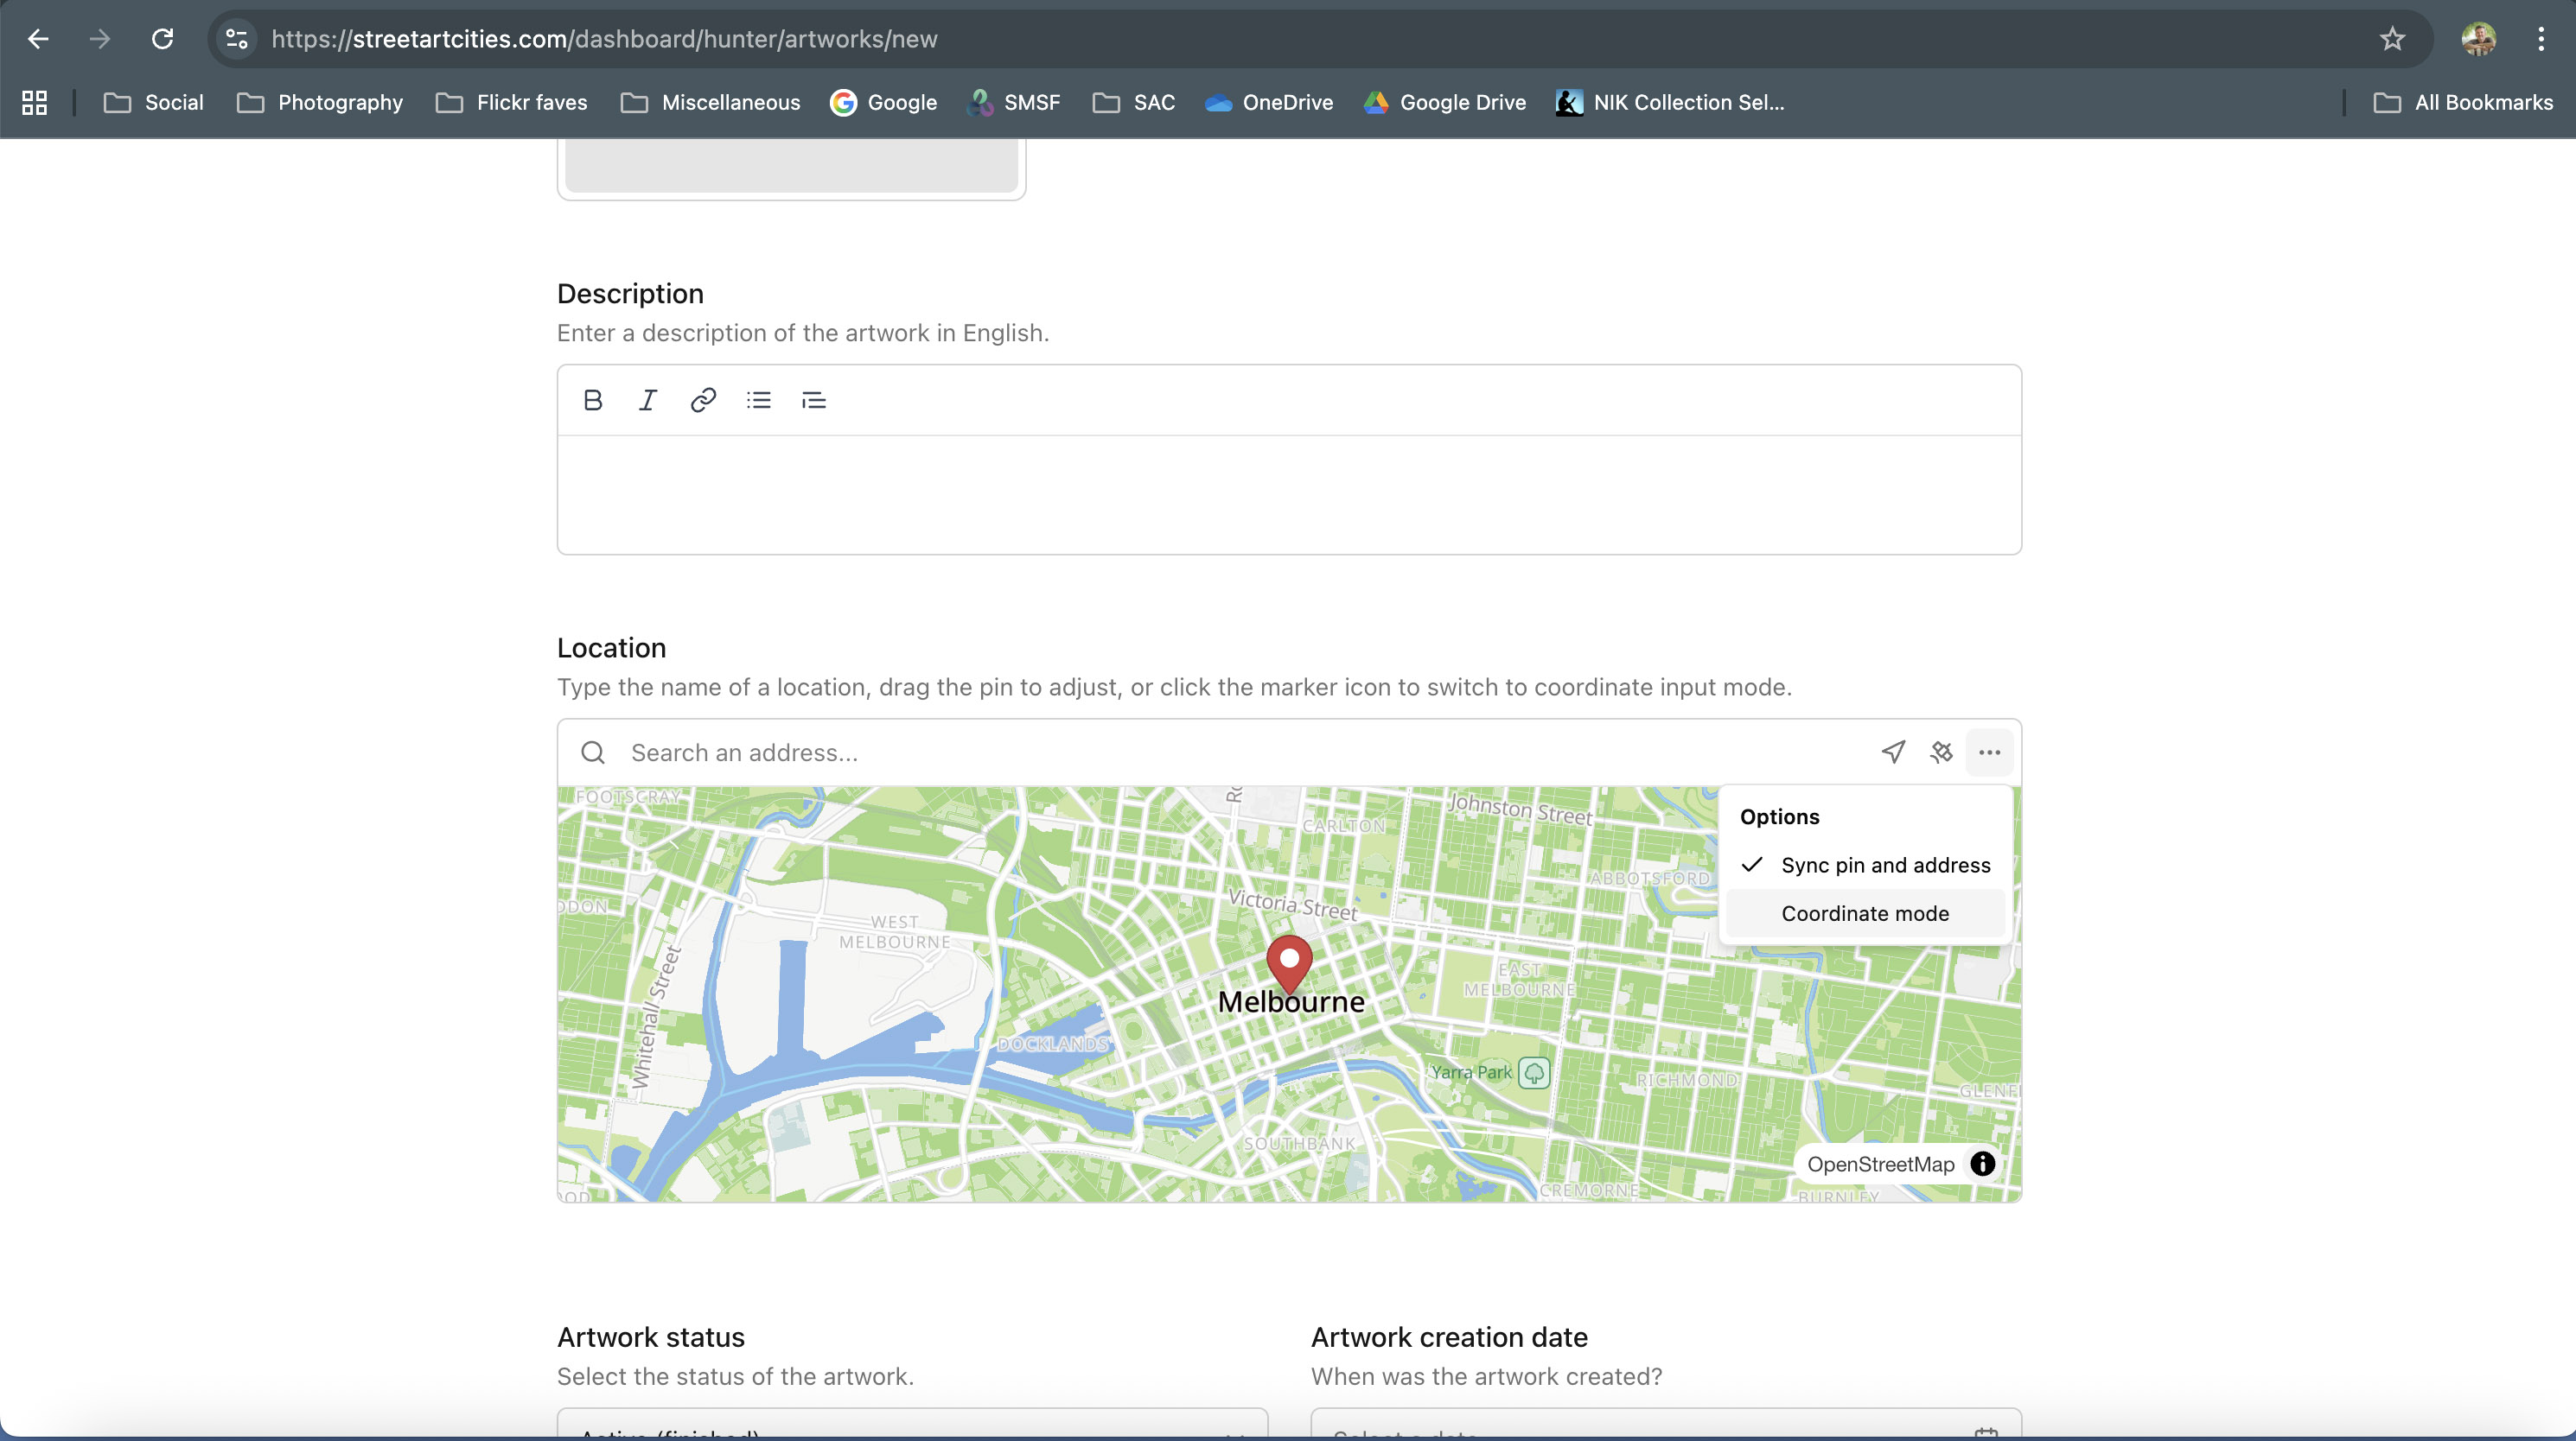Open the SMSF bookmark
This screenshot has height=1441, width=2576.
[1014, 102]
